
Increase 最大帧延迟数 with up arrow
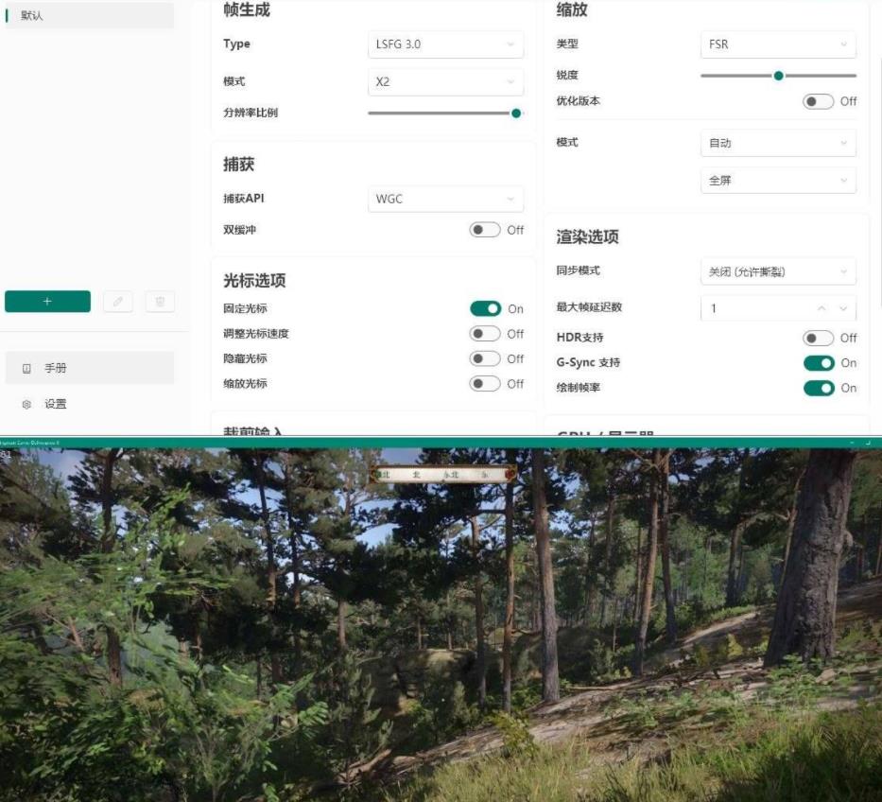tap(821, 308)
